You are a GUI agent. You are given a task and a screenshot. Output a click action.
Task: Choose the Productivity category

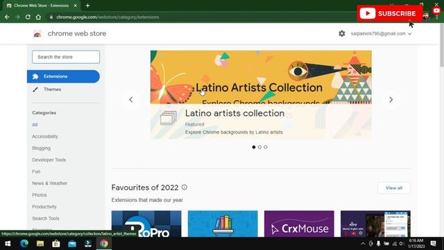44,207
